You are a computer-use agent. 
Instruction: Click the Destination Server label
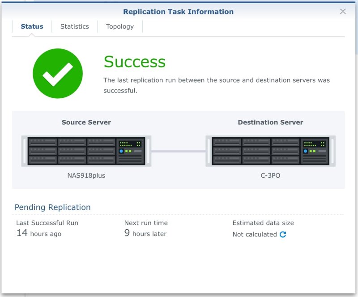click(x=270, y=122)
